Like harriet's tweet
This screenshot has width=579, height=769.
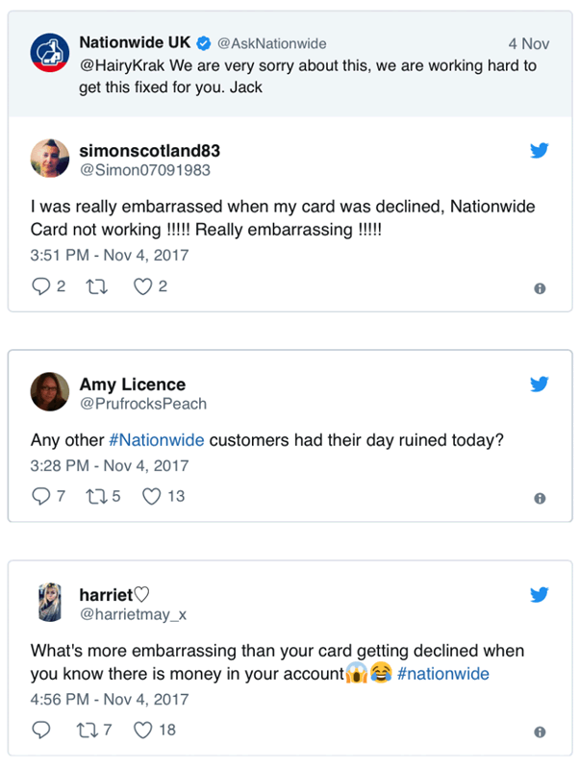click(143, 730)
